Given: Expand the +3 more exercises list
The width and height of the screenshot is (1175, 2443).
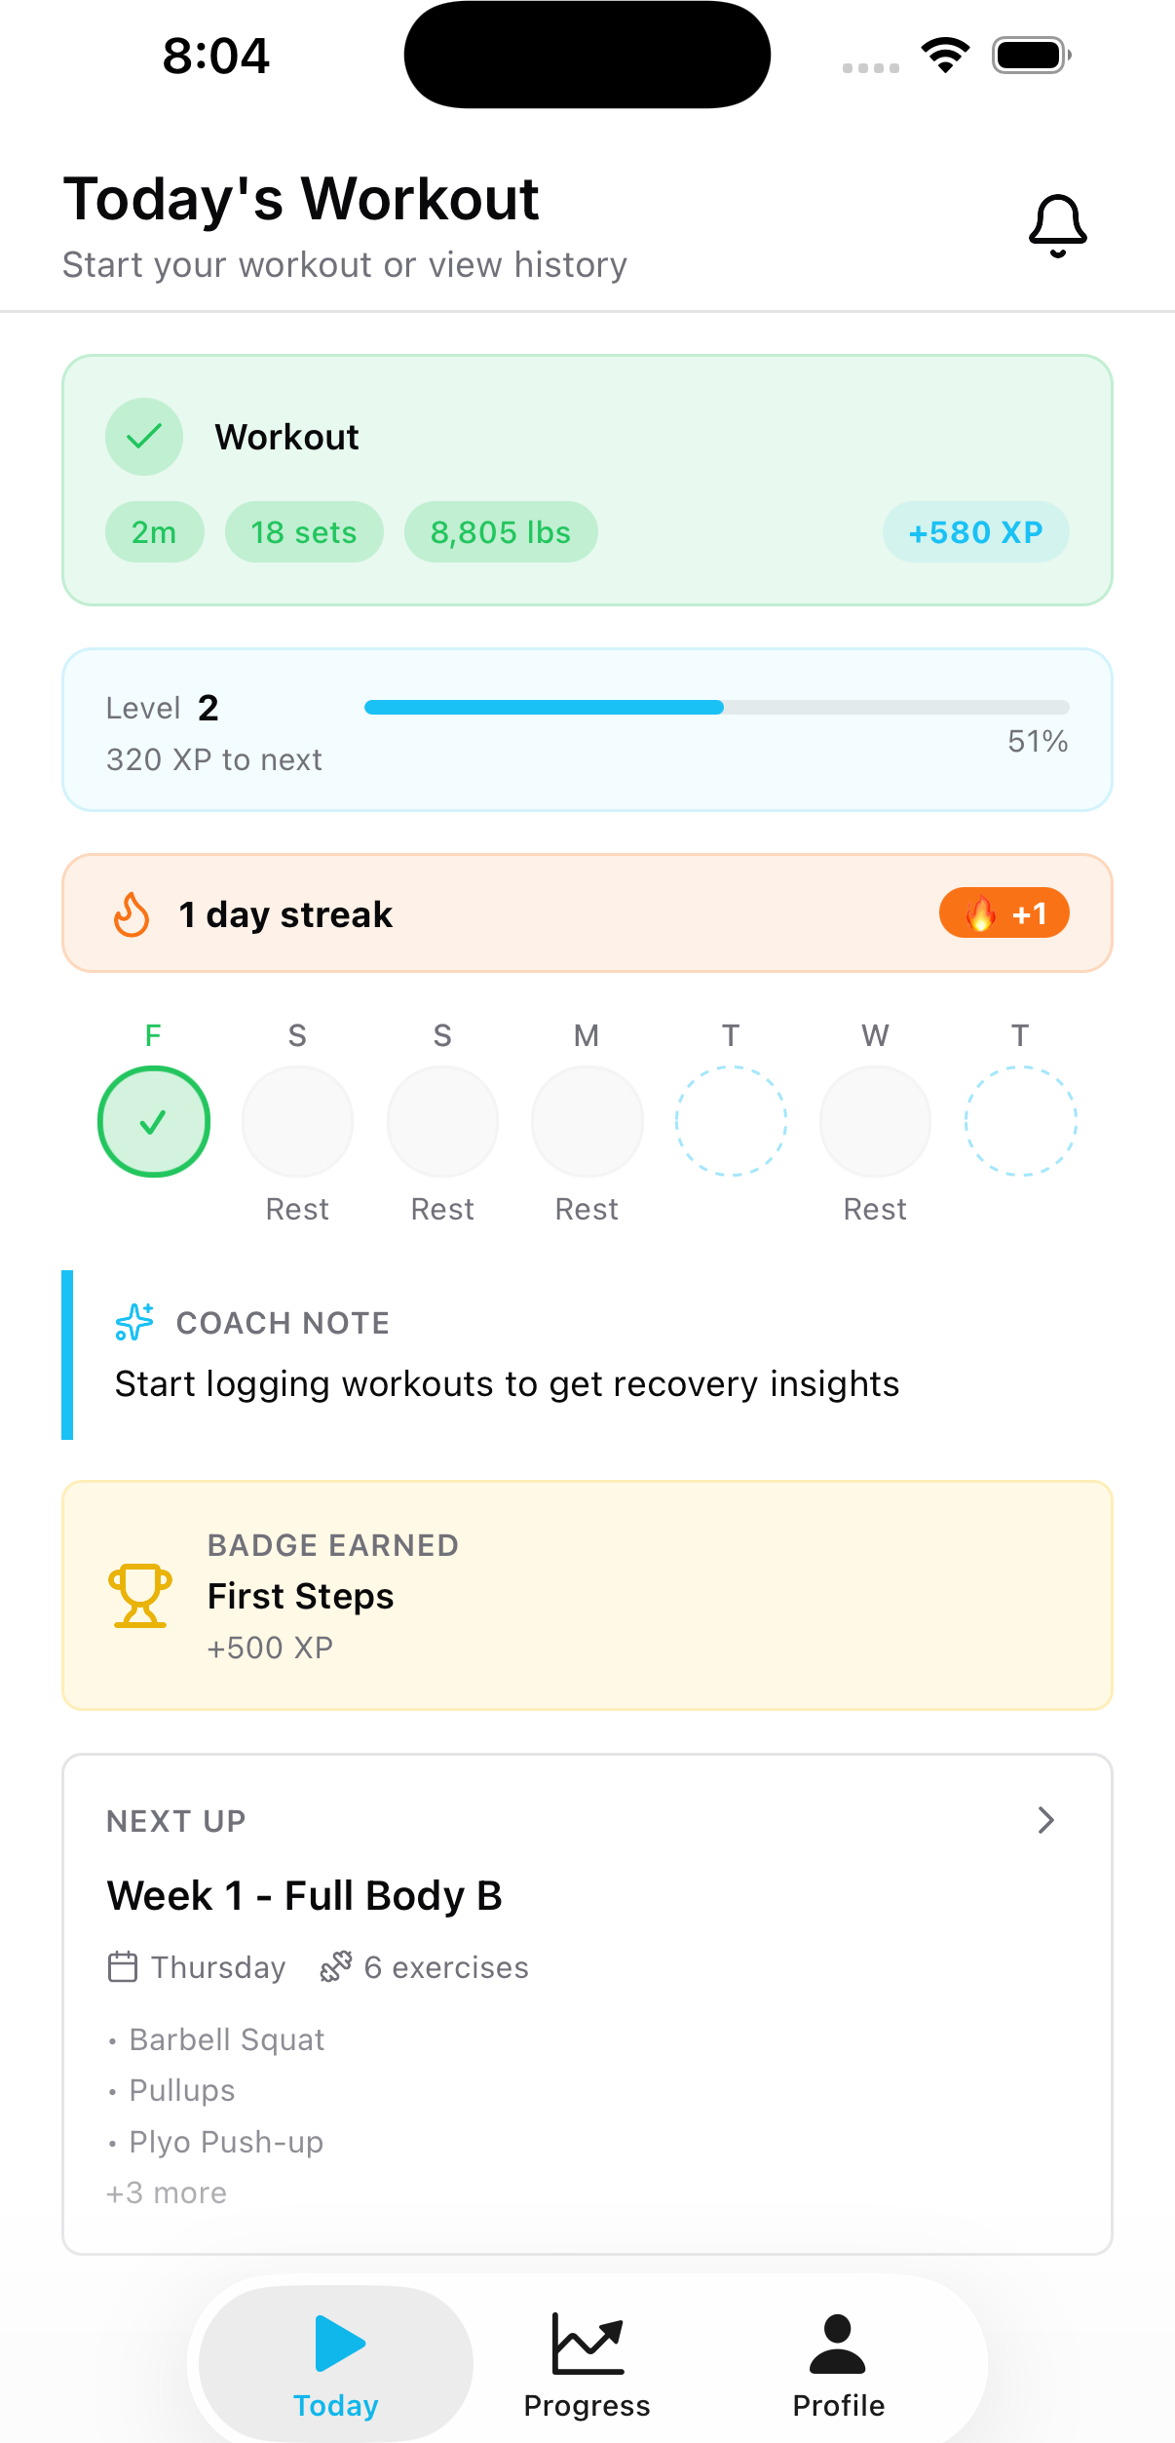Looking at the screenshot, I should click(166, 2191).
